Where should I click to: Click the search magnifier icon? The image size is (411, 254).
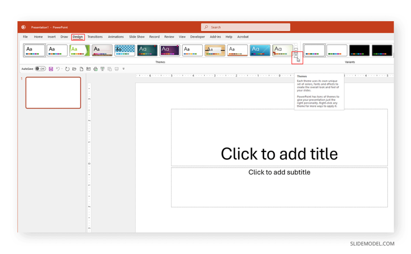point(206,27)
